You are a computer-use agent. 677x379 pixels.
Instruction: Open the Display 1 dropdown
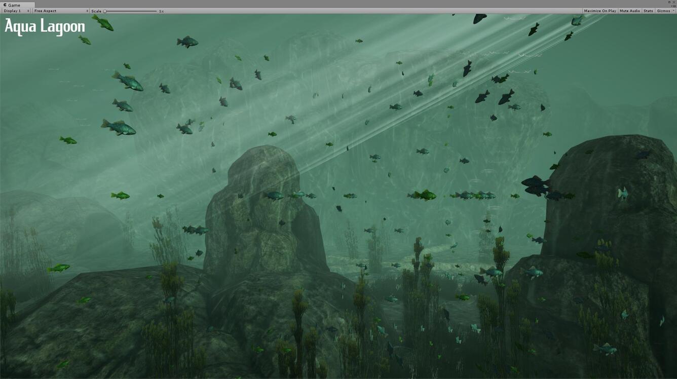tap(16, 11)
